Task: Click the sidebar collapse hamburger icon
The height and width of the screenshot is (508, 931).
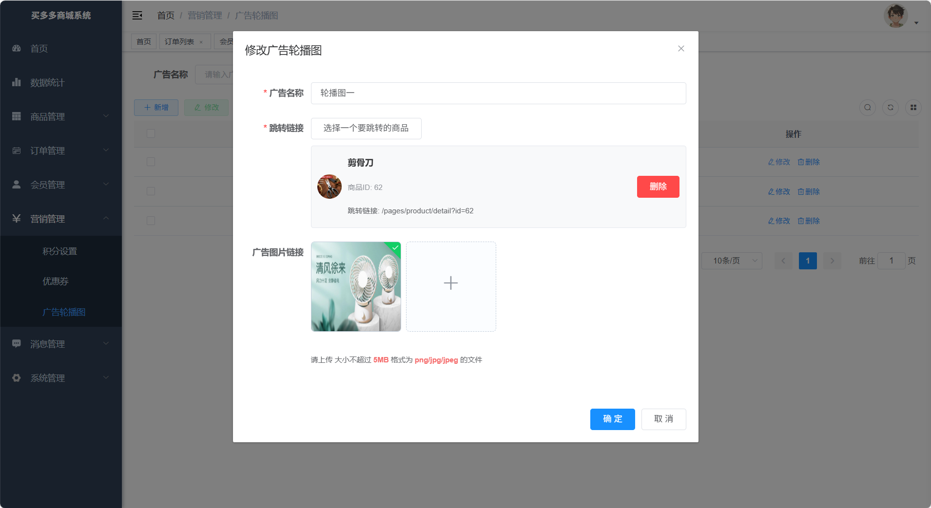Action: [137, 16]
